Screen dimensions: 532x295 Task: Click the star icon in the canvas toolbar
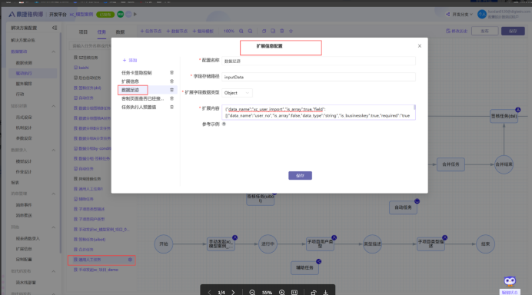click(291, 31)
